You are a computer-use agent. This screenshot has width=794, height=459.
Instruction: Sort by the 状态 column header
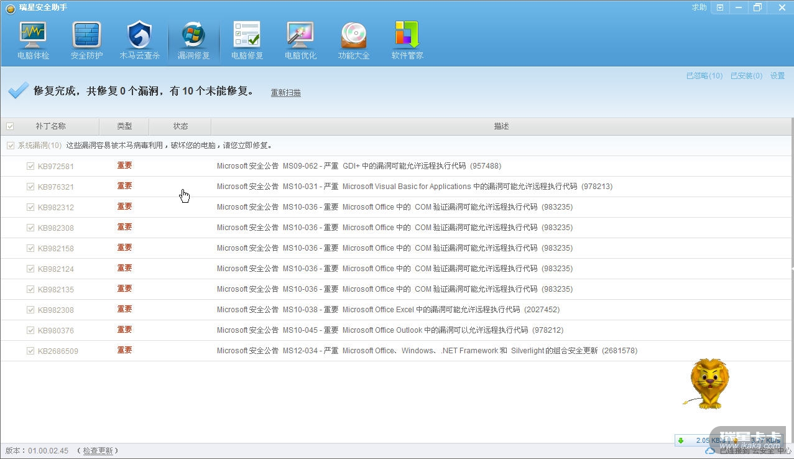180,126
